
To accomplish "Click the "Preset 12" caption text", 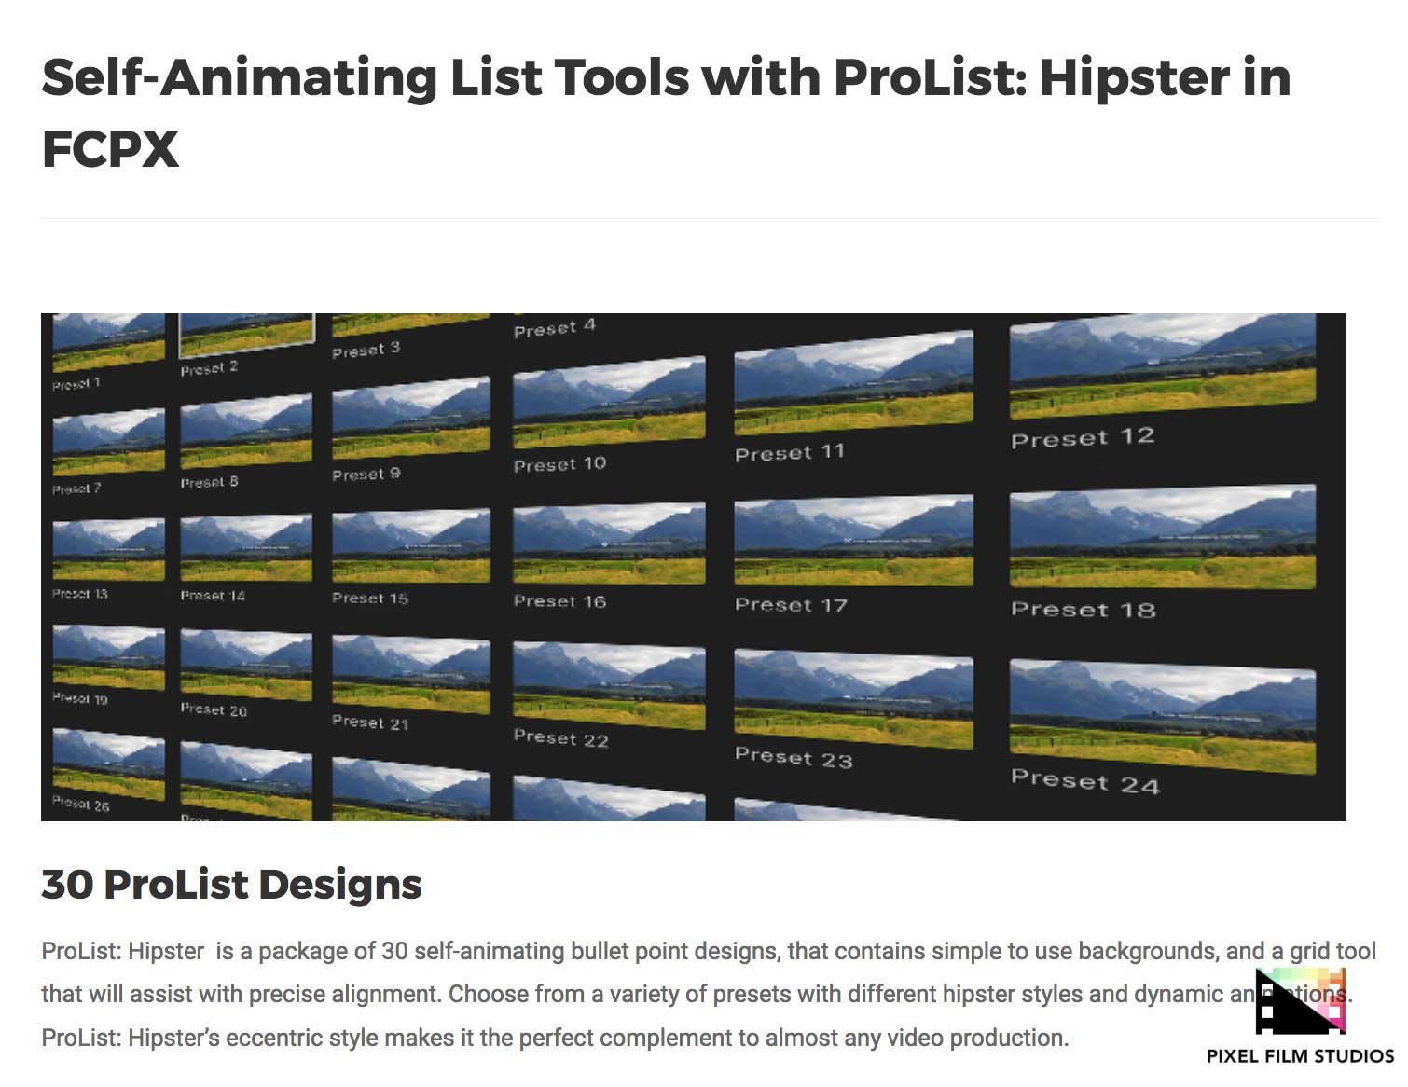I will coord(1084,438).
